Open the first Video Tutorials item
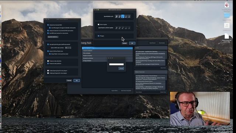Image resolution: width=236 pixels, height=133 pixels. tap(150, 76)
